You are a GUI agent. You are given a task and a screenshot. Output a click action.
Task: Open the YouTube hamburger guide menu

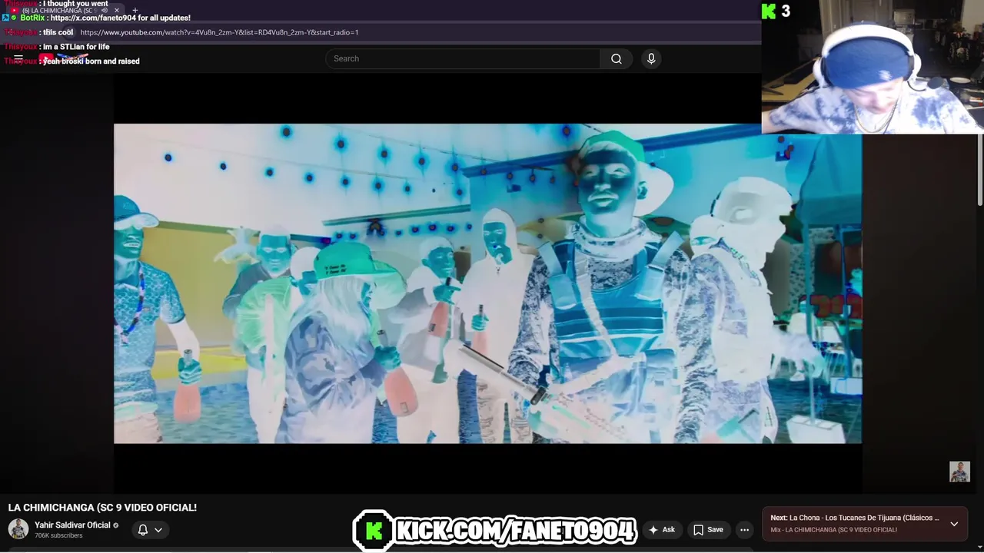(18, 58)
